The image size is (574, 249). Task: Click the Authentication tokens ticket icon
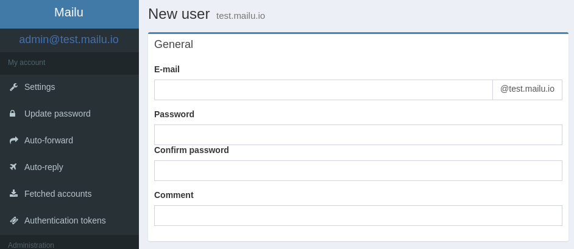[x=13, y=220]
